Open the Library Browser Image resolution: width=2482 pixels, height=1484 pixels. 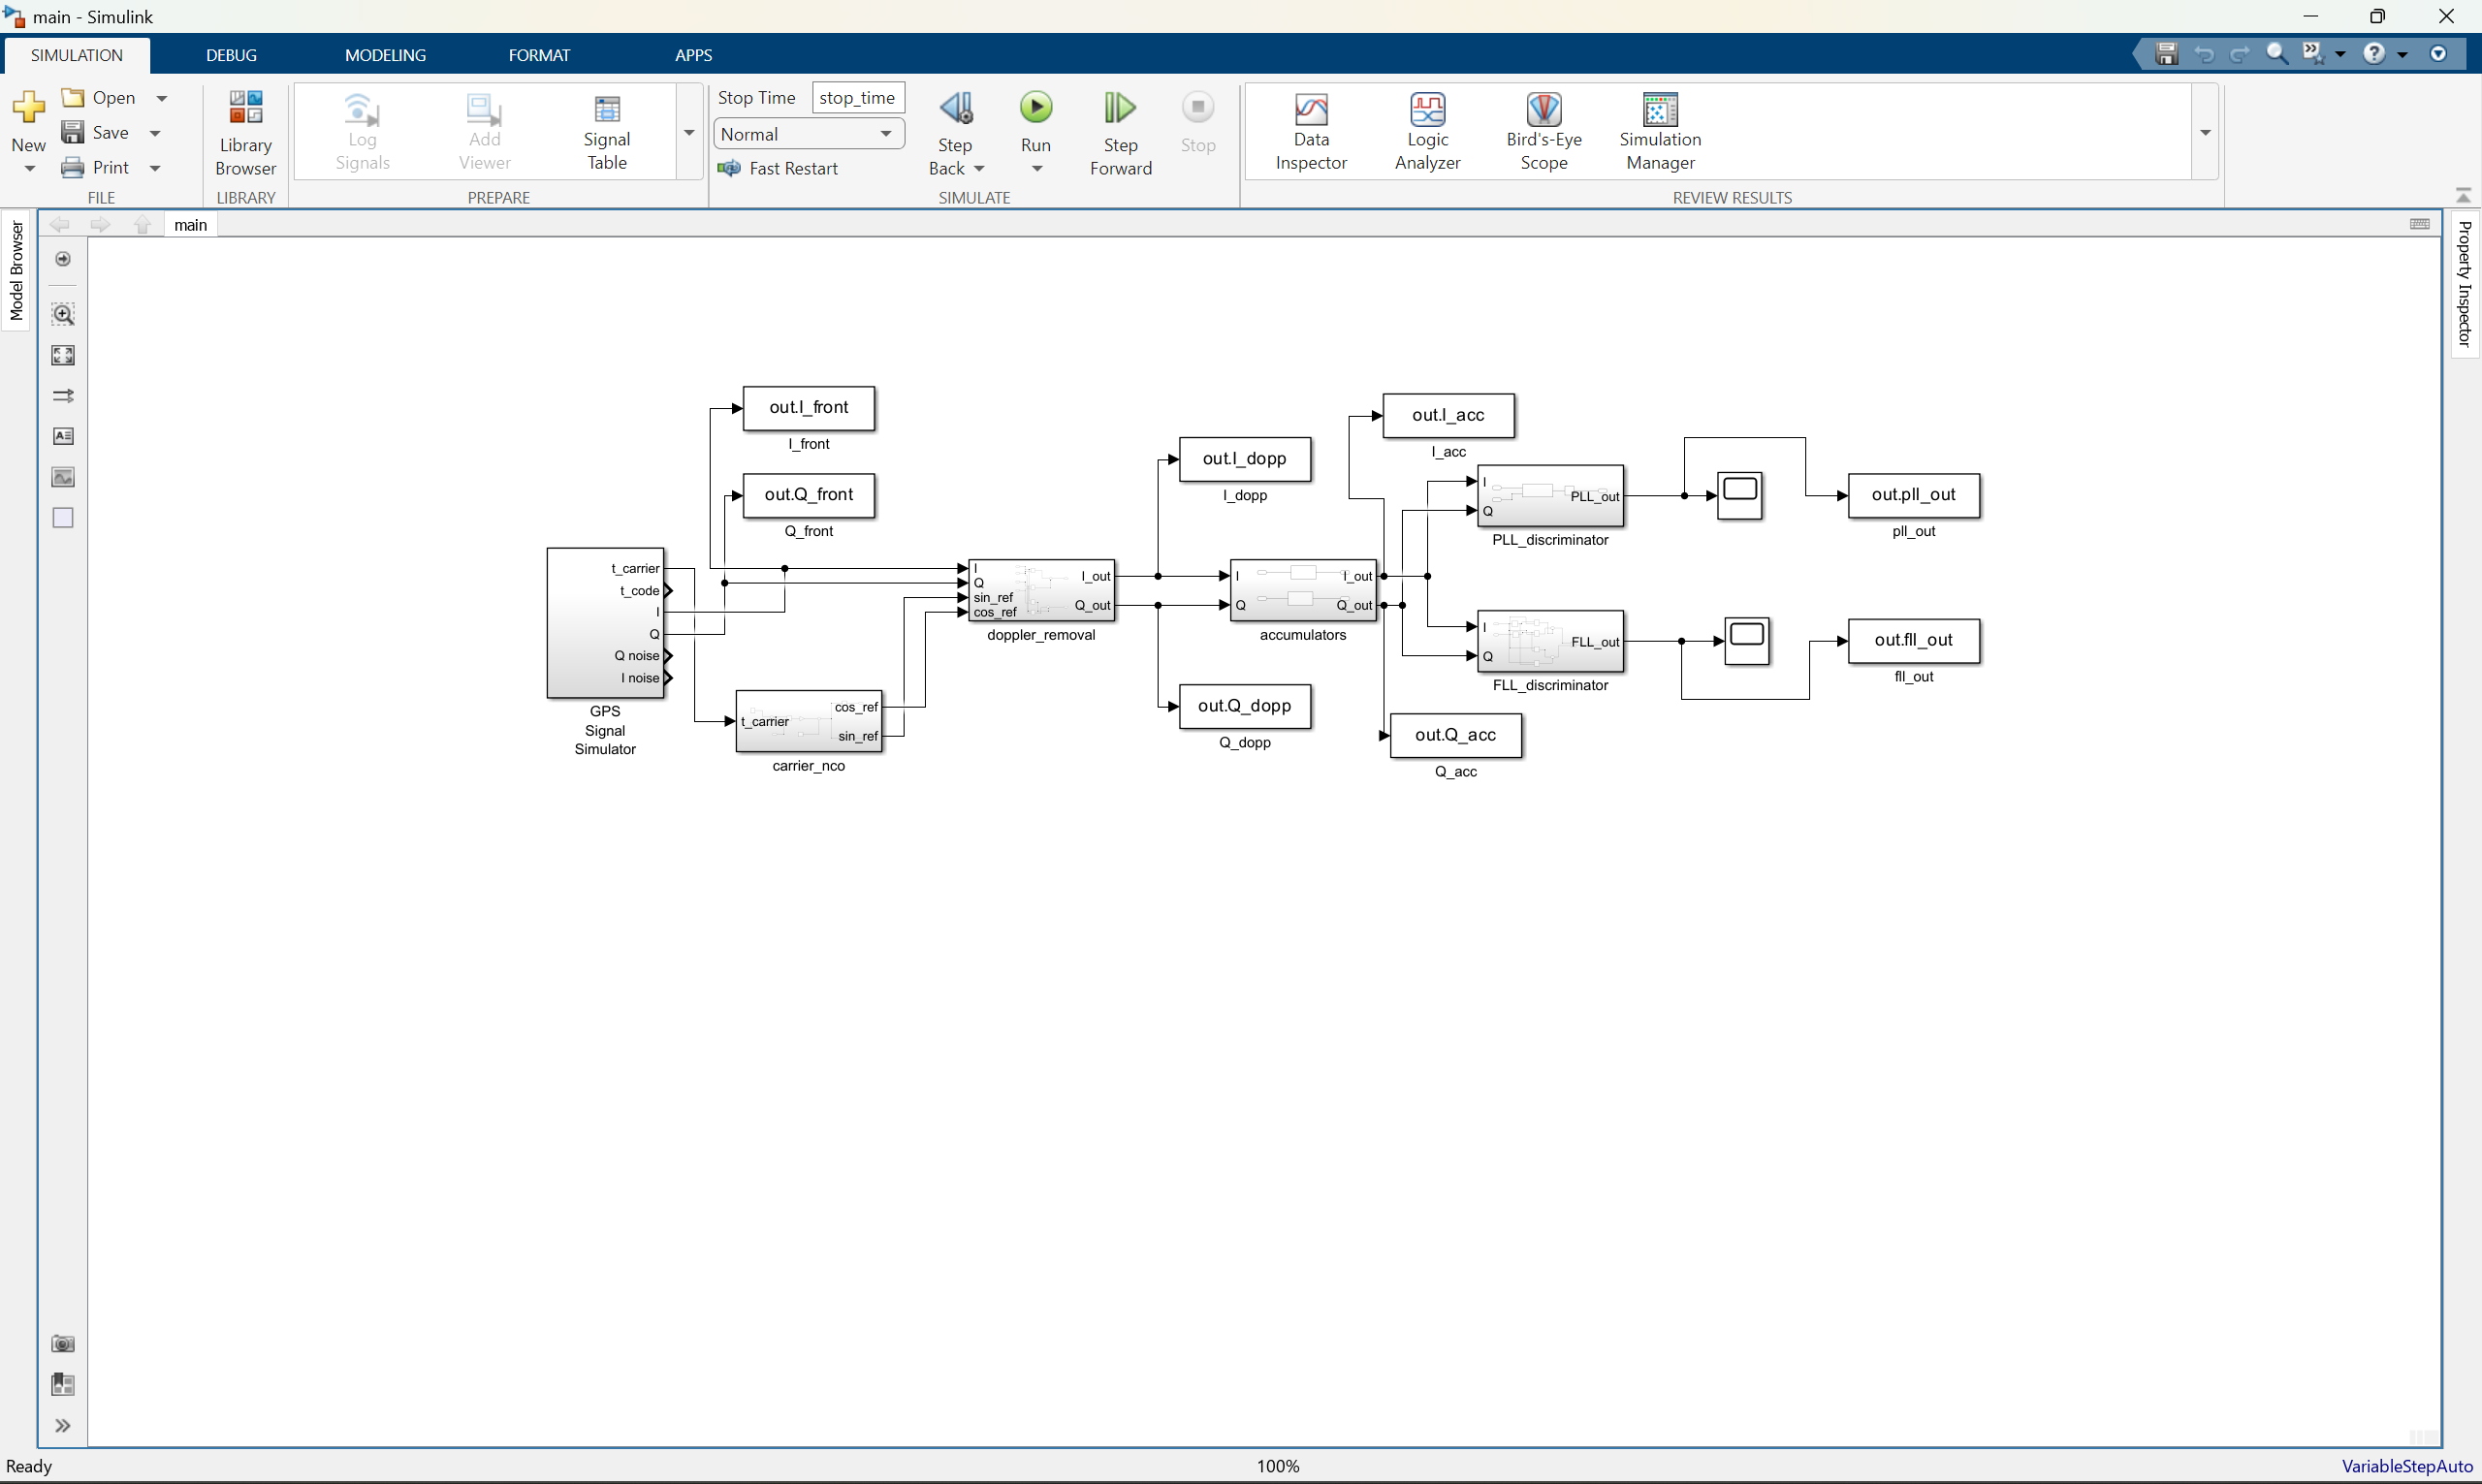(x=245, y=133)
